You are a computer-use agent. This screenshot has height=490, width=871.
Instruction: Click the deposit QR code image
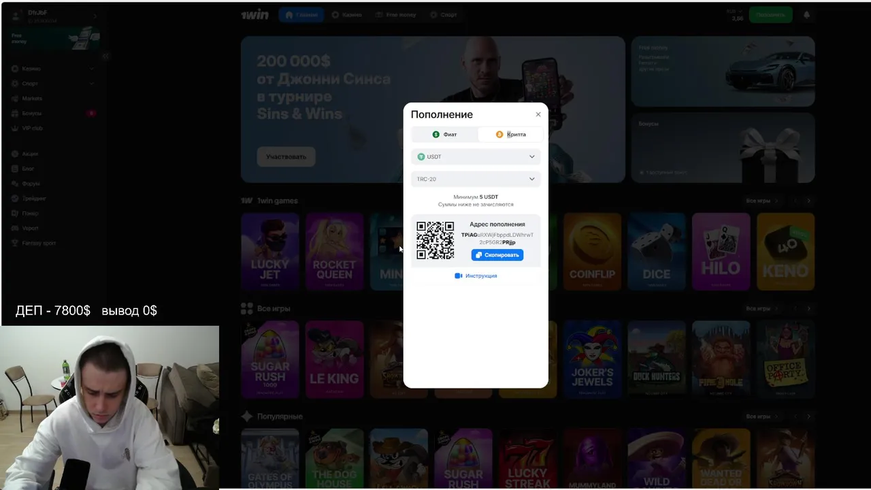pyautogui.click(x=435, y=240)
